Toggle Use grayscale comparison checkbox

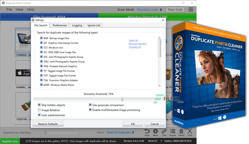90,105
